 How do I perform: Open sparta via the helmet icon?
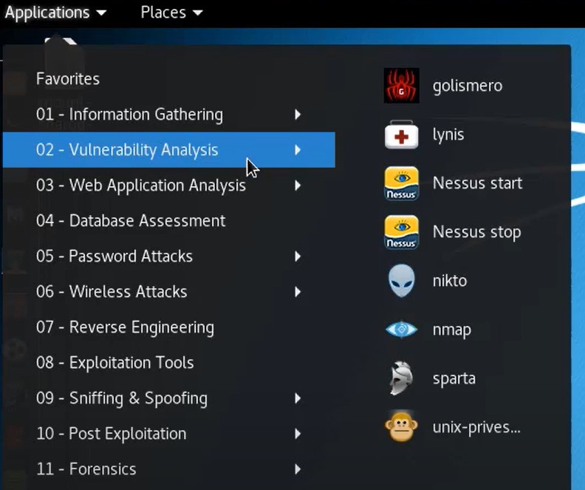tap(401, 378)
